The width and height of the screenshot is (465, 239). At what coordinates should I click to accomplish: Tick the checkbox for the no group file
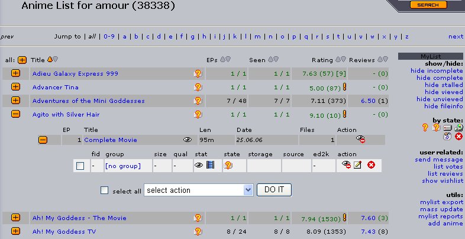[80, 166]
